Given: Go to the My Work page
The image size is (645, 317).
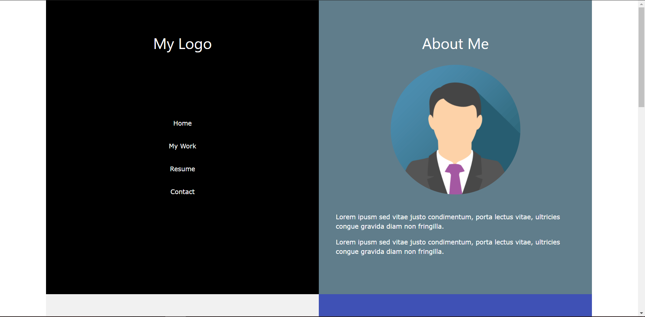Looking at the screenshot, I should pos(182,146).
